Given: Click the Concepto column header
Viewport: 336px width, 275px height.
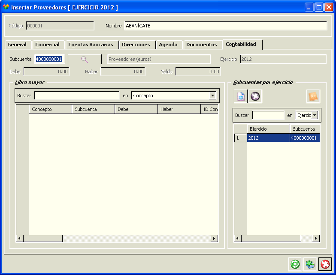Looking at the screenshot, I should (x=50, y=109).
